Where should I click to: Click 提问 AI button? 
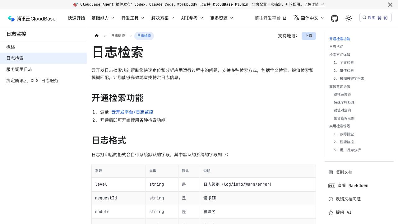[x=340, y=212]
